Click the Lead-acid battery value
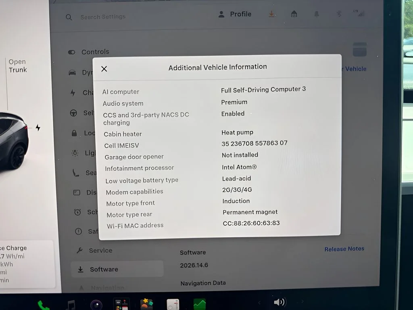The image size is (413, 310). tap(236, 178)
